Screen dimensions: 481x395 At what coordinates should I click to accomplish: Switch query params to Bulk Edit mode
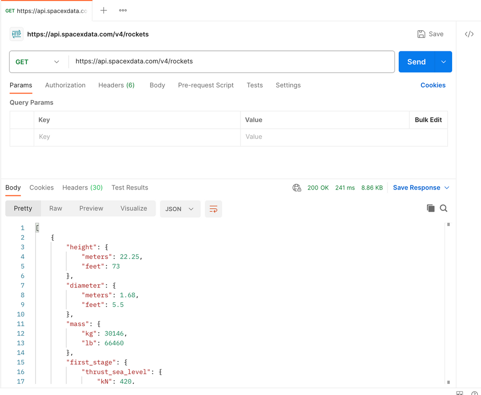(x=428, y=120)
